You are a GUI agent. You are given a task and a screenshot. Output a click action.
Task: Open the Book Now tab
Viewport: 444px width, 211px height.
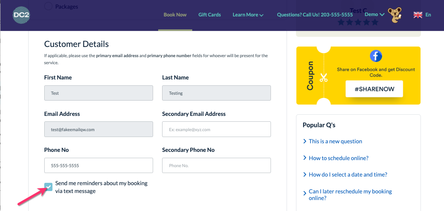click(175, 15)
